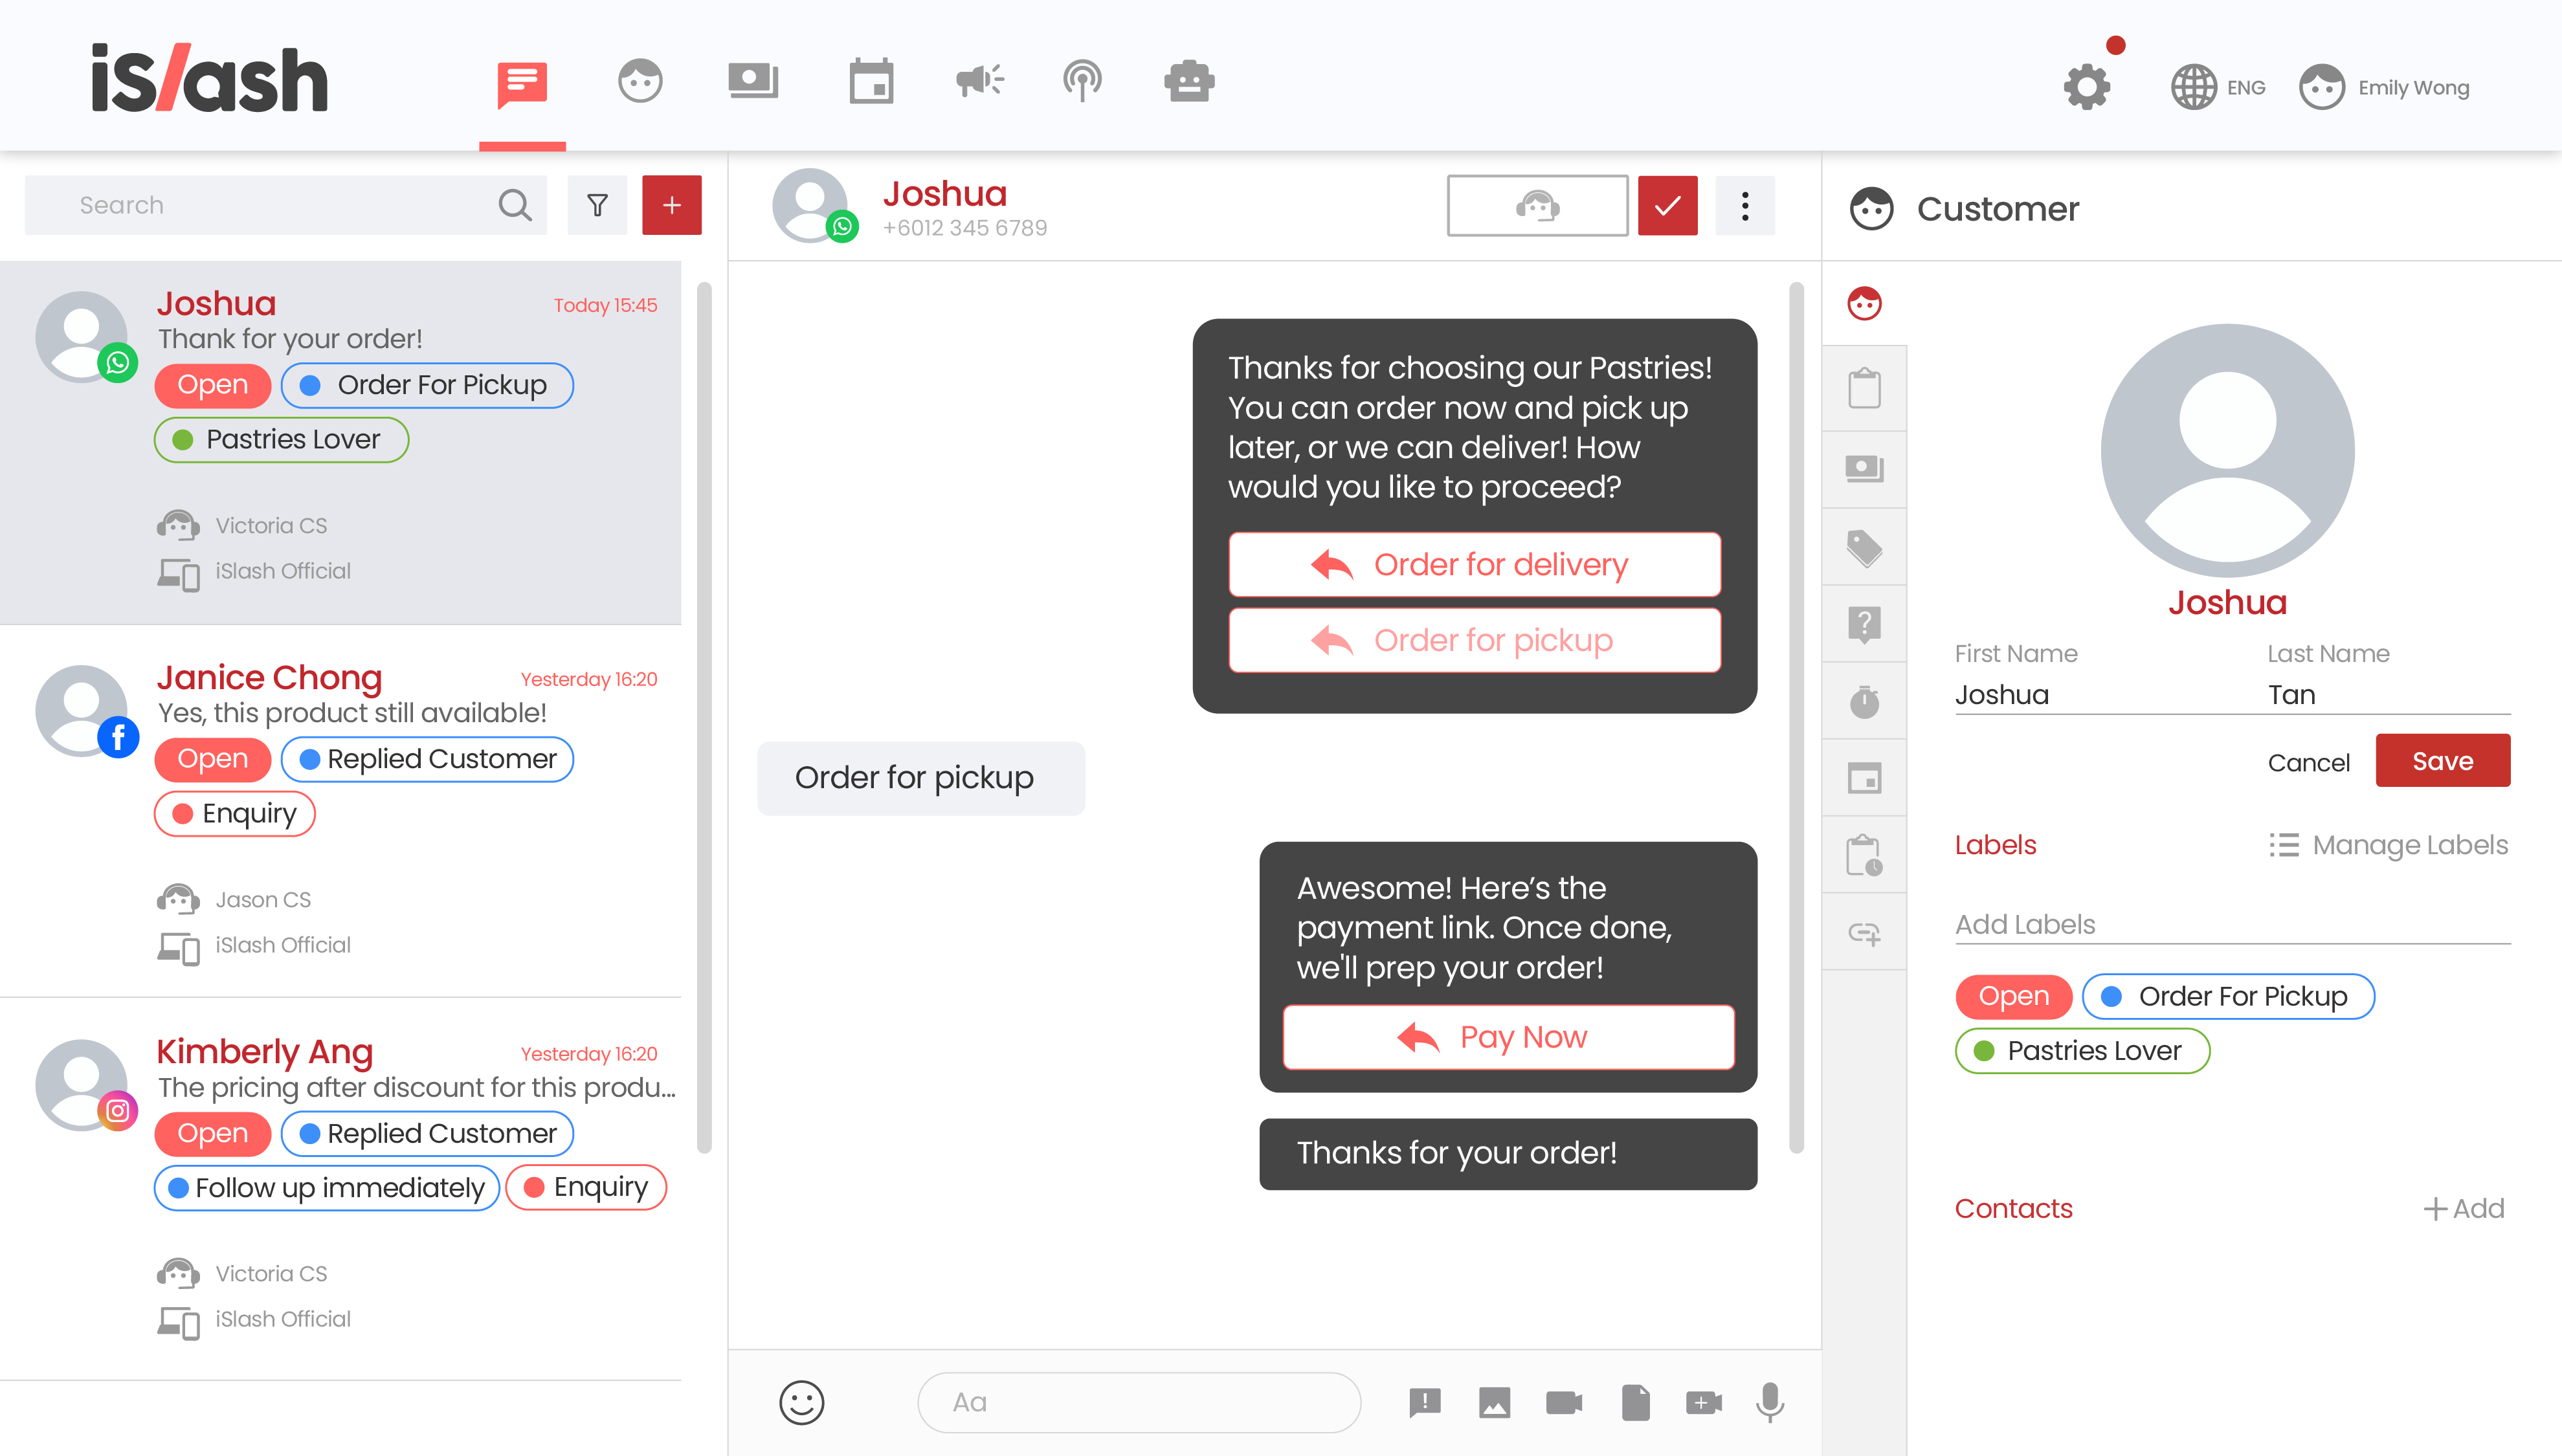The image size is (2562, 1456).
Task: Click the microphone voice message icon
Action: tap(1769, 1402)
